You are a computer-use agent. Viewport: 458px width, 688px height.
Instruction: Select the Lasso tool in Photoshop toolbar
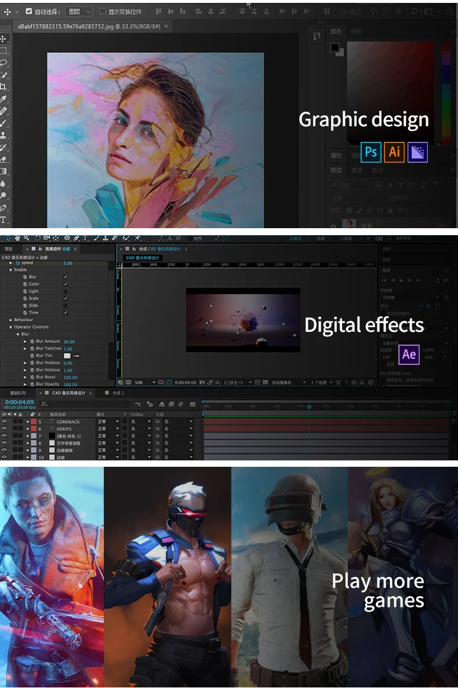tap(3, 63)
